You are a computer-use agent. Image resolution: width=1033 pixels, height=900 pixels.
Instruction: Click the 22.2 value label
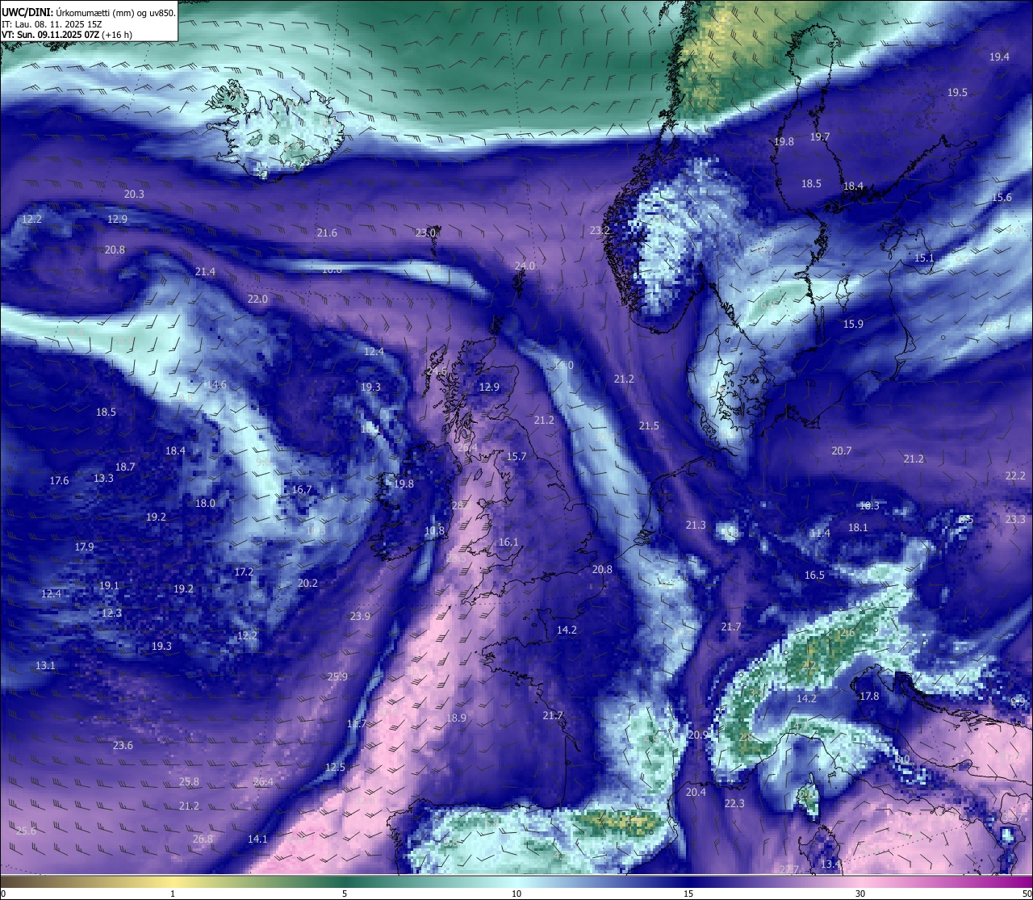(x=1015, y=476)
